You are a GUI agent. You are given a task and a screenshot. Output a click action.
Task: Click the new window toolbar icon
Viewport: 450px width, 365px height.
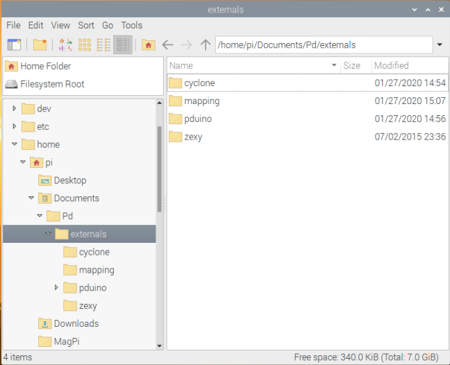(x=14, y=44)
